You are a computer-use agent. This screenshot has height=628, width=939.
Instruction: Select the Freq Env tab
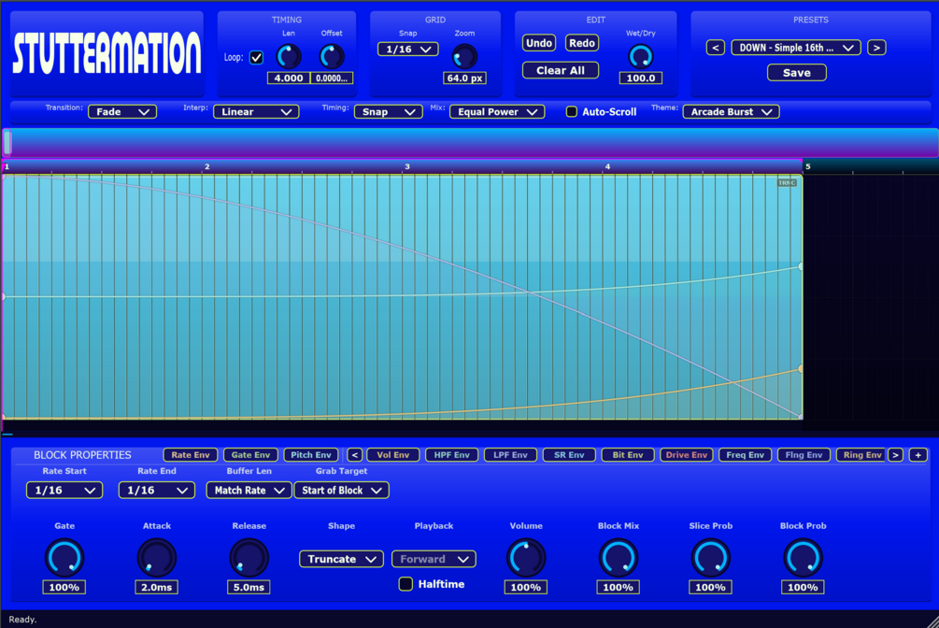(x=745, y=455)
